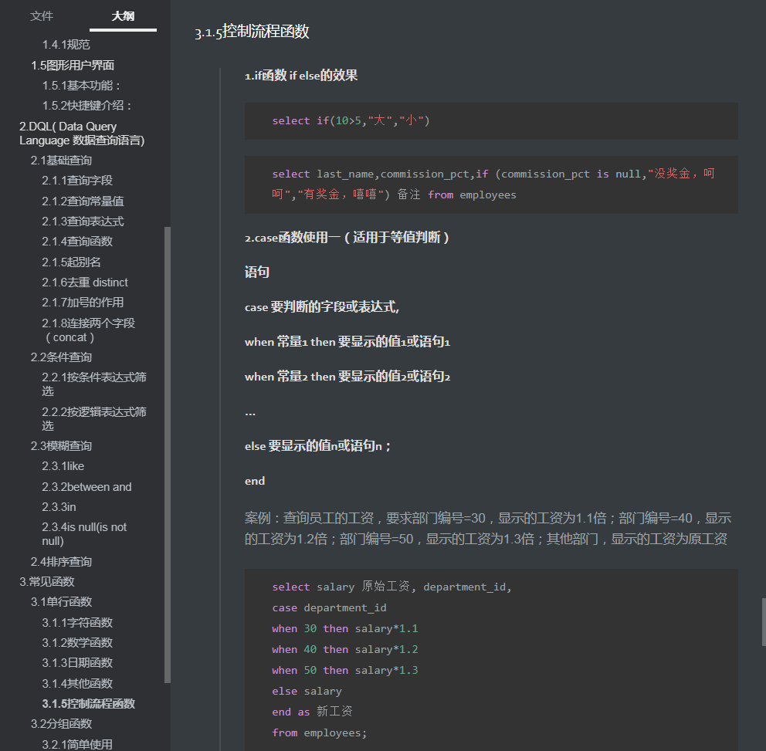Viewport: 766px width, 751px height.
Task: Select 2.1.3查询表达式 outline entry
Action: [83, 222]
